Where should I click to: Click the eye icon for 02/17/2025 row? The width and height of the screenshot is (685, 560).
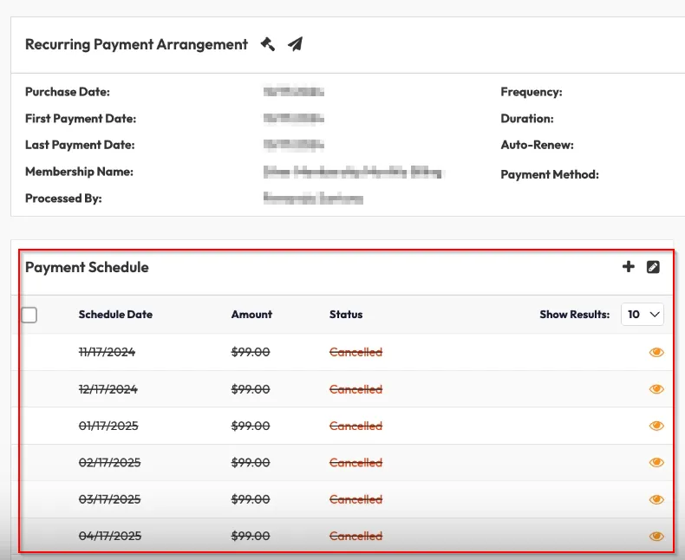(656, 463)
